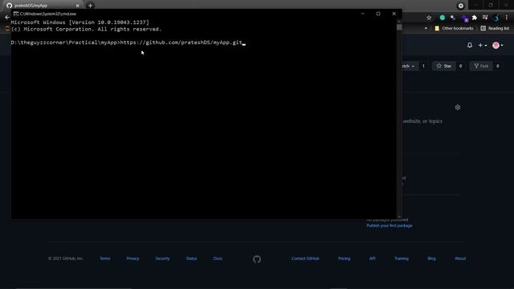The width and height of the screenshot is (514, 289).
Task: Open Blog footer link
Action: [x=432, y=258]
